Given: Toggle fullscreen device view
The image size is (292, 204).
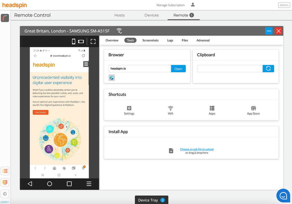Looking at the screenshot, I should click(x=93, y=42).
